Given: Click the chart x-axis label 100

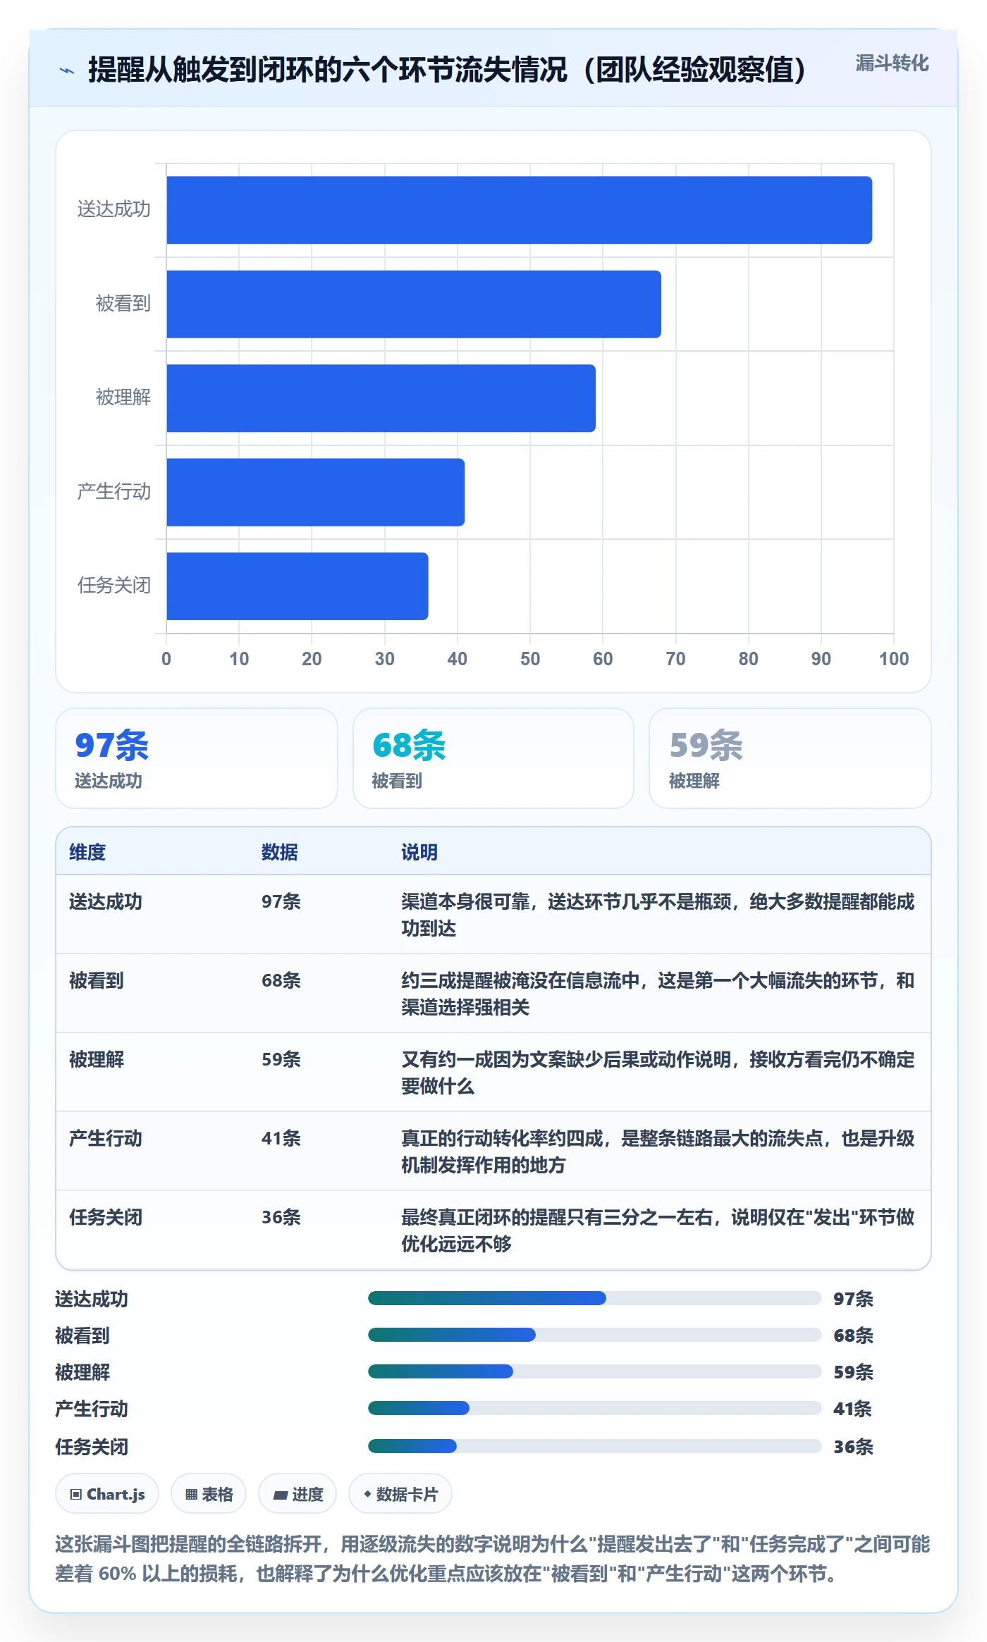Looking at the screenshot, I should click(x=894, y=659).
